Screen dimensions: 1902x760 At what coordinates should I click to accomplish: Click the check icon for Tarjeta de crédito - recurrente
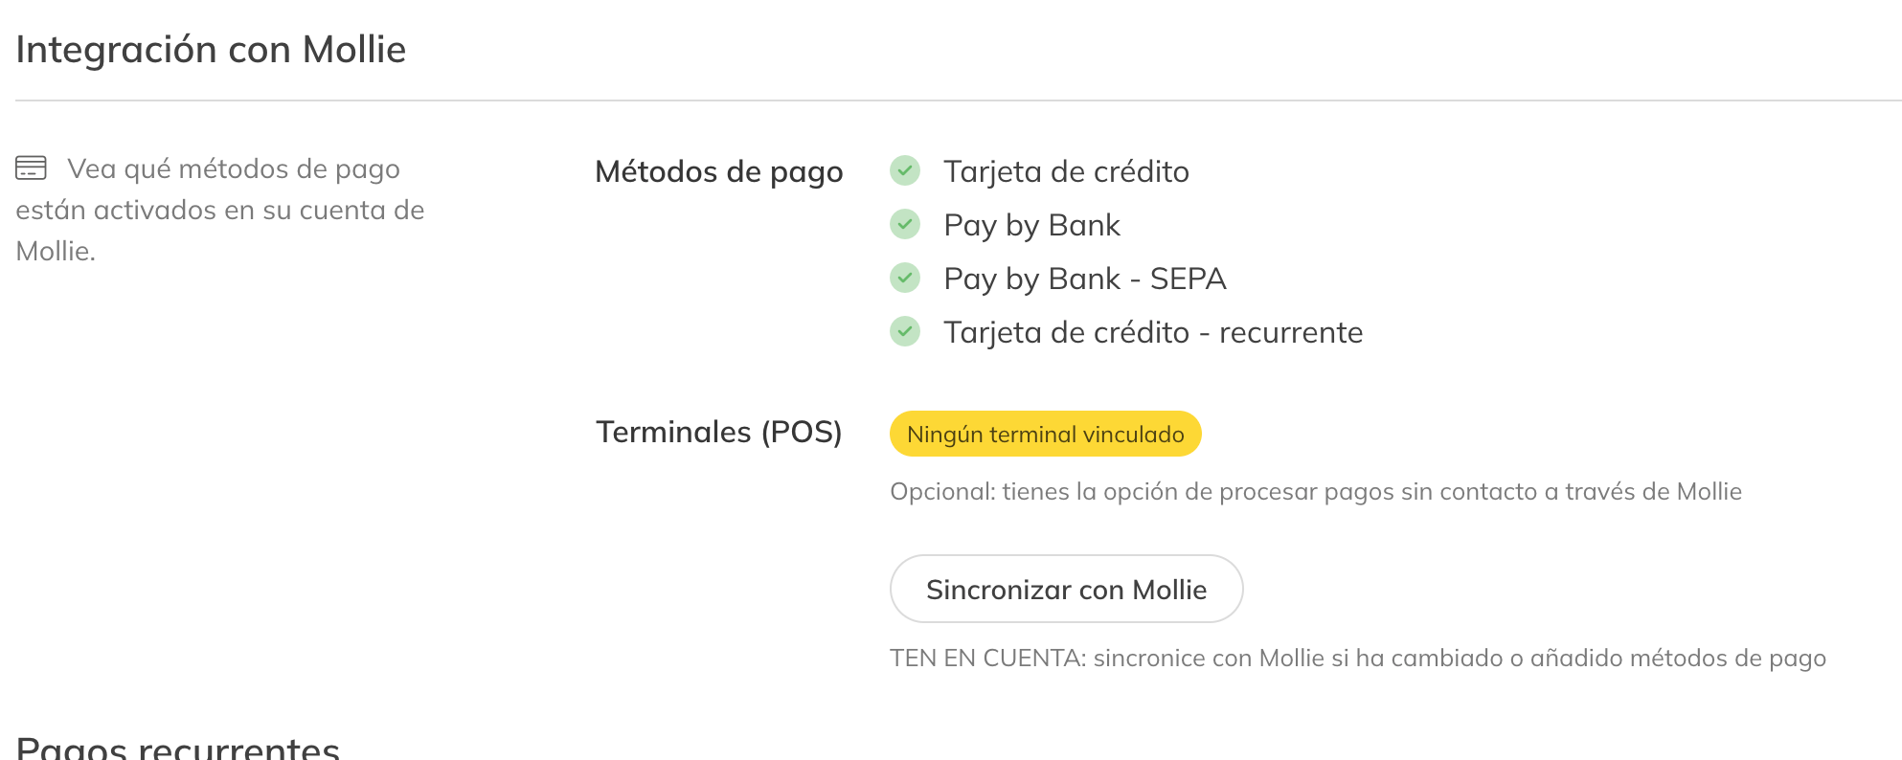pyautogui.click(x=905, y=332)
